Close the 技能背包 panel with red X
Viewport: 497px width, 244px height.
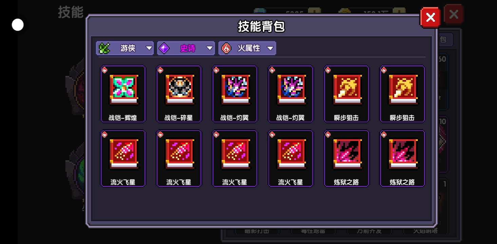(431, 17)
